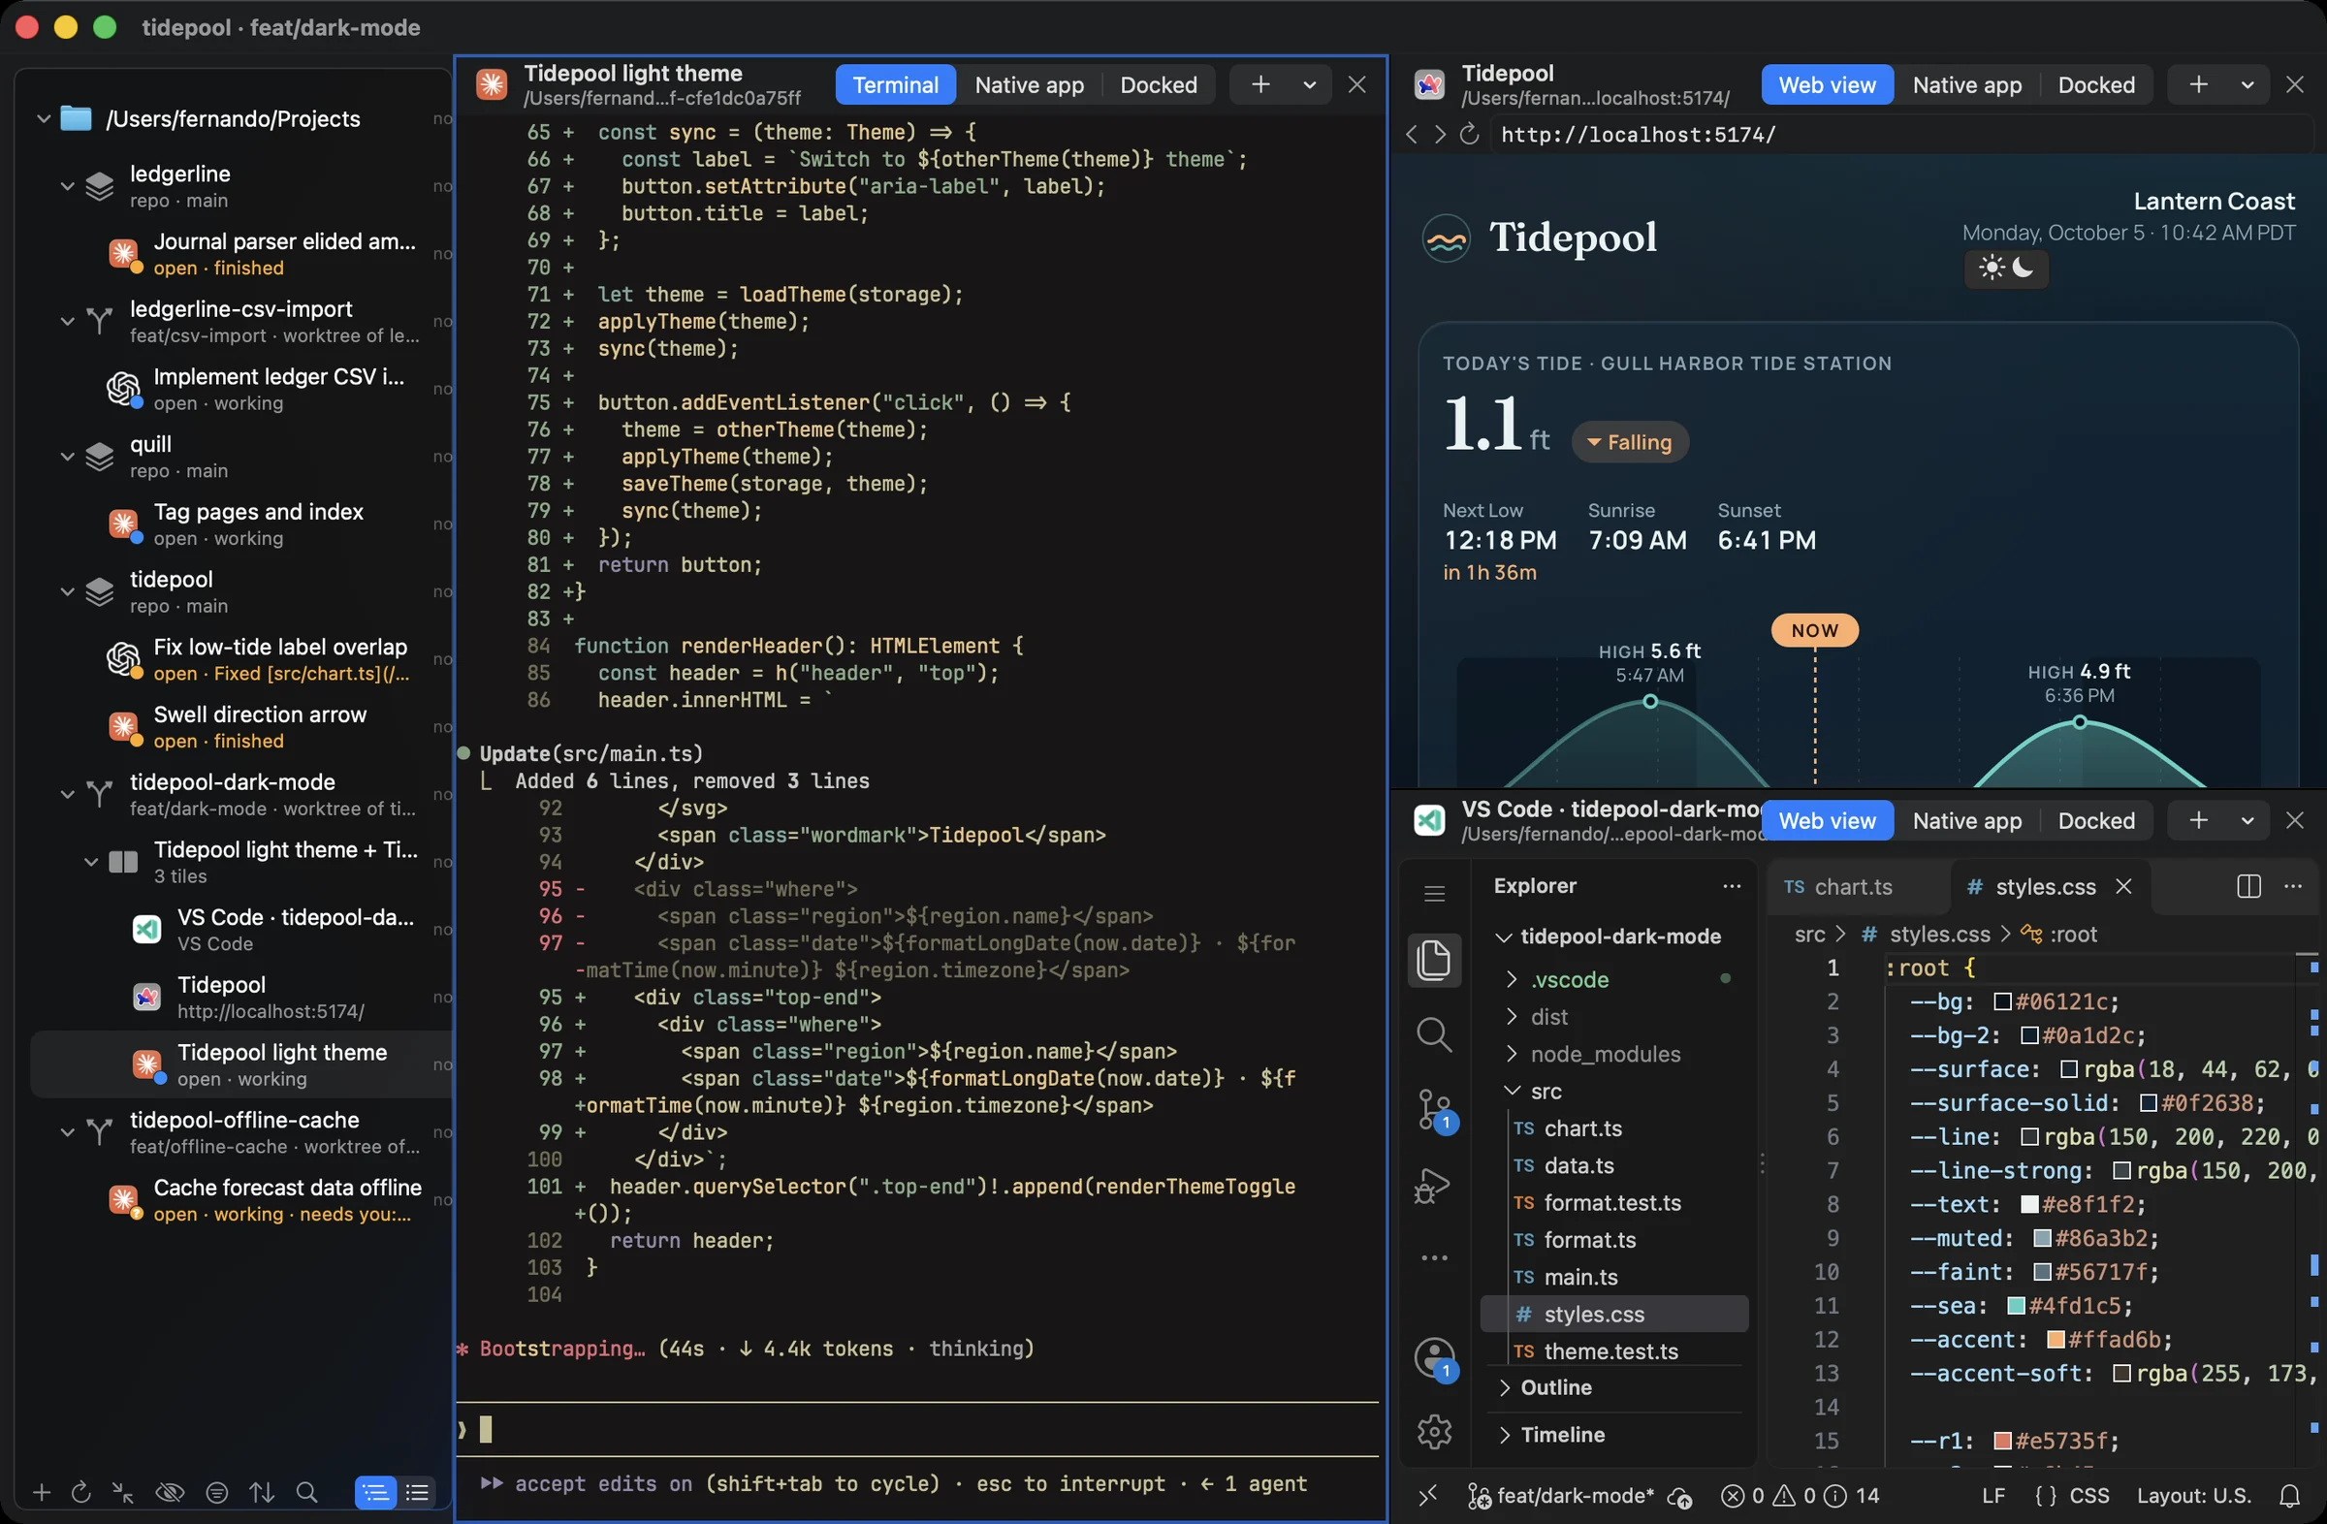
Task: Open VS Code Search view in activity bar
Action: pos(1433,1034)
